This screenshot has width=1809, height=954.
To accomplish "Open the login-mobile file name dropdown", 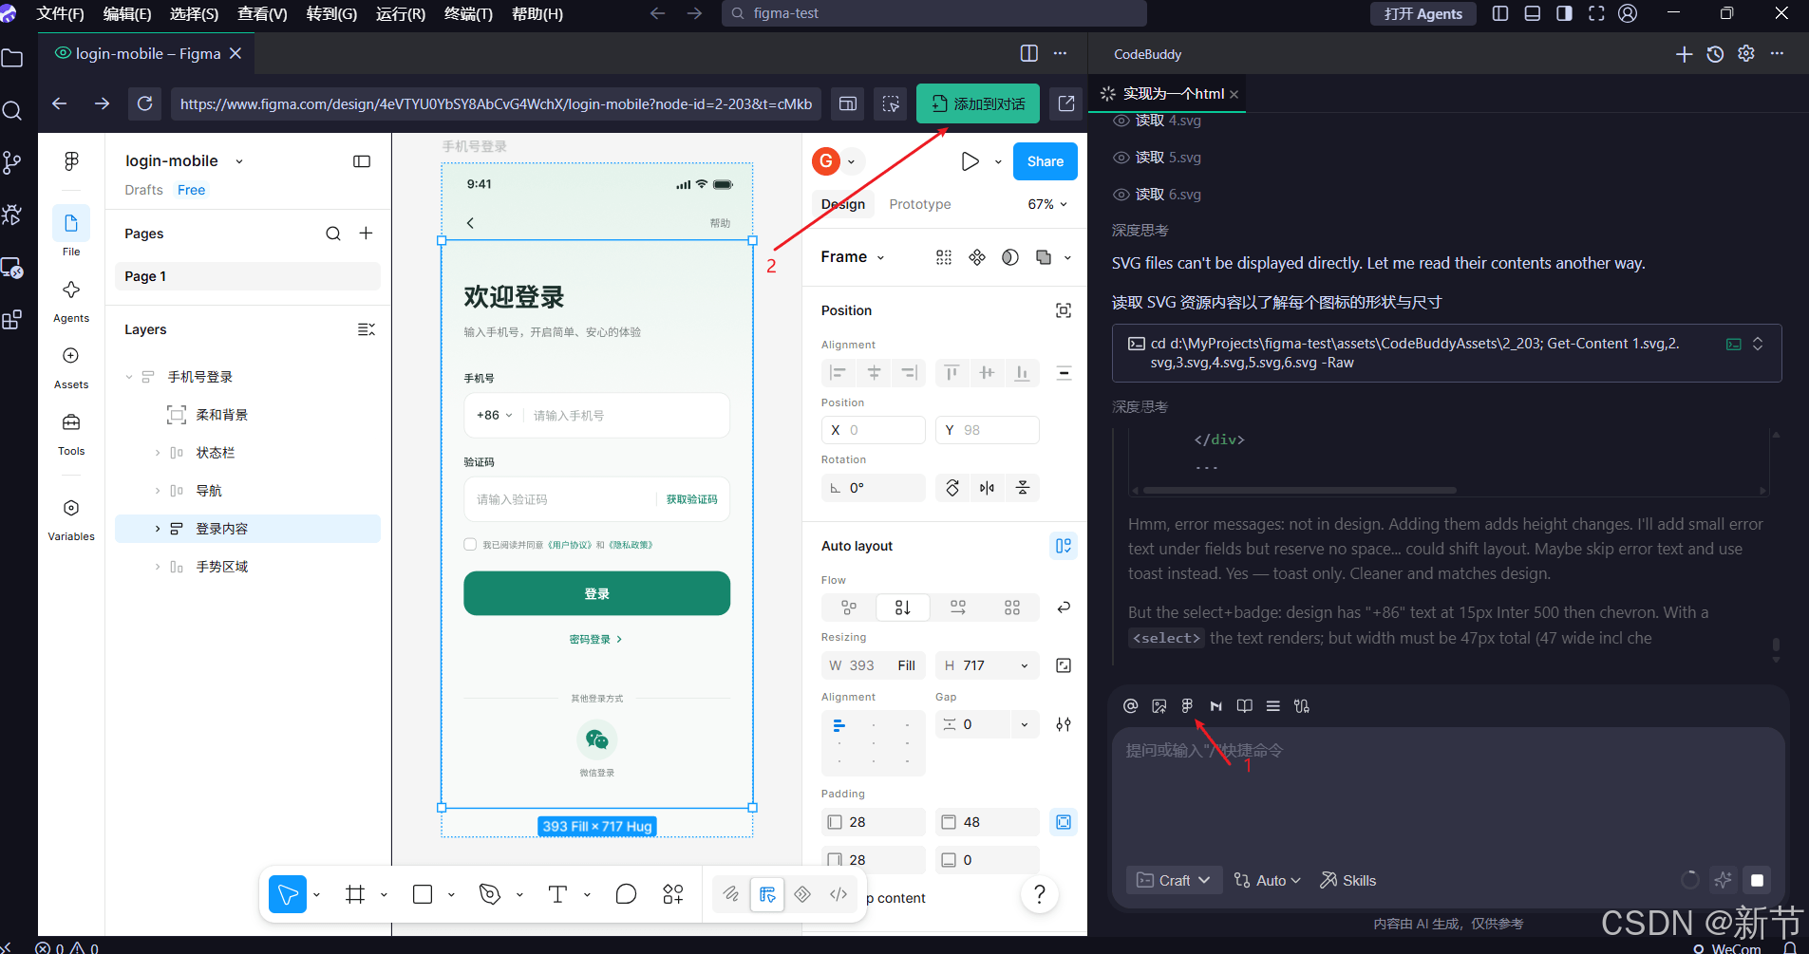I will point(239,161).
